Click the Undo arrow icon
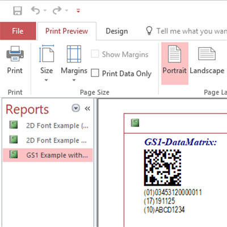The image size is (227, 227). pyautogui.click(x=36, y=10)
